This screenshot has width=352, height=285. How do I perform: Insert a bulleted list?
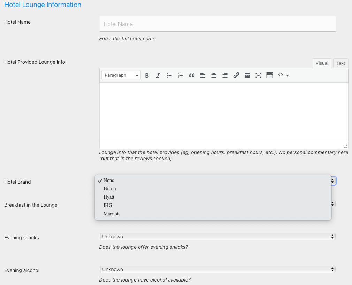point(169,75)
